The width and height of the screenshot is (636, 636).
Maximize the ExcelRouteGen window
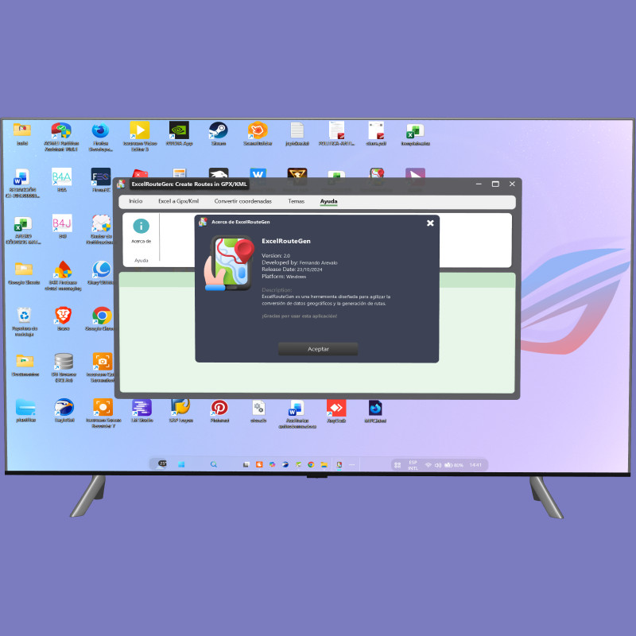coord(495,184)
